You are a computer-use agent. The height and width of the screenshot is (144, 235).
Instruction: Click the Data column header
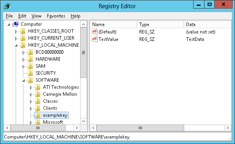tap(208, 24)
